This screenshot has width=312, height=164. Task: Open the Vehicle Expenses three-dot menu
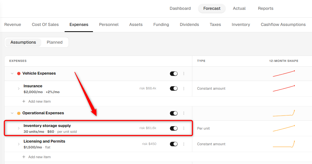tap(184, 74)
